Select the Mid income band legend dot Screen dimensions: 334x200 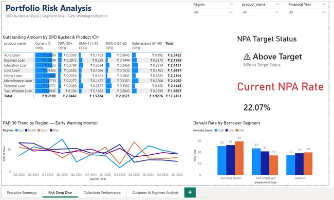237,130
